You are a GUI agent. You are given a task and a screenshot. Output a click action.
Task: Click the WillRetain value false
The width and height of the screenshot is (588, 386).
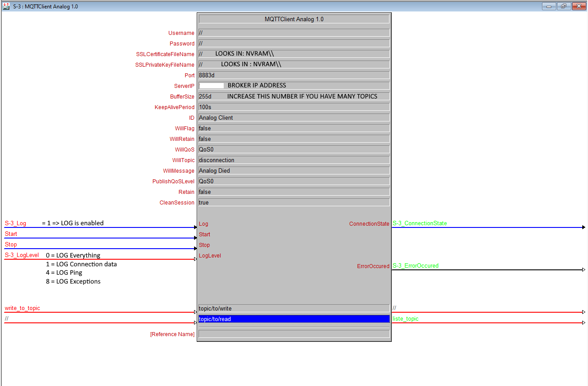coord(294,139)
